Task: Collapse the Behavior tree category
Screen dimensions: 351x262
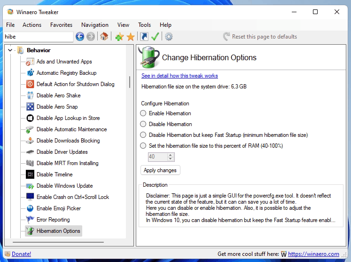Action: (10, 50)
